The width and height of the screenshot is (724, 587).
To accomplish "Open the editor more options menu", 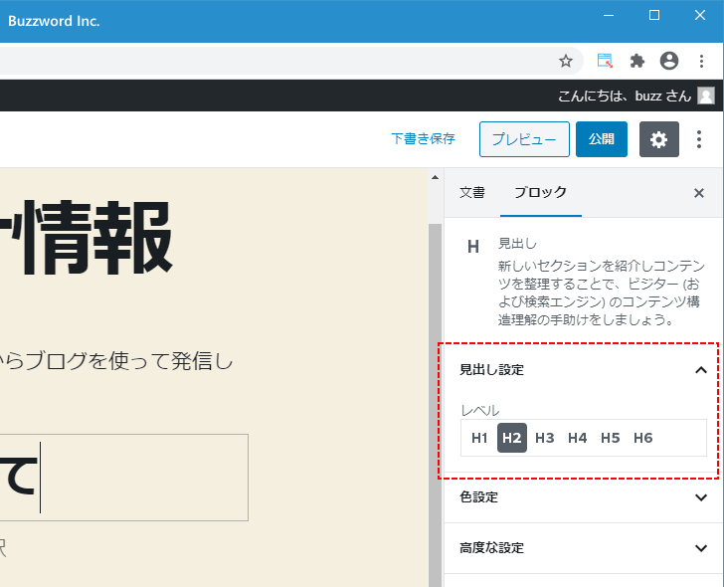I will (x=699, y=139).
